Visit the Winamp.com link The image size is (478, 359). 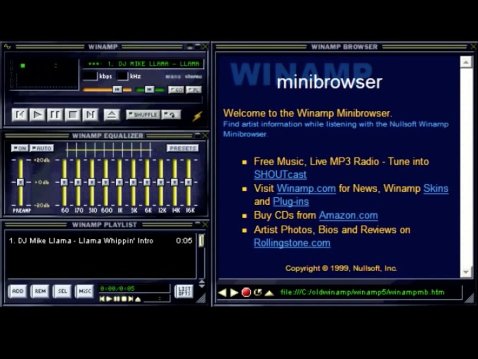[306, 188]
